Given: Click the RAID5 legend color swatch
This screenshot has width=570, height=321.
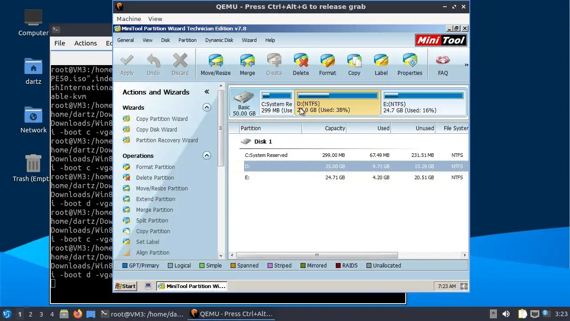Looking at the screenshot, I should pyautogui.click(x=338, y=266).
